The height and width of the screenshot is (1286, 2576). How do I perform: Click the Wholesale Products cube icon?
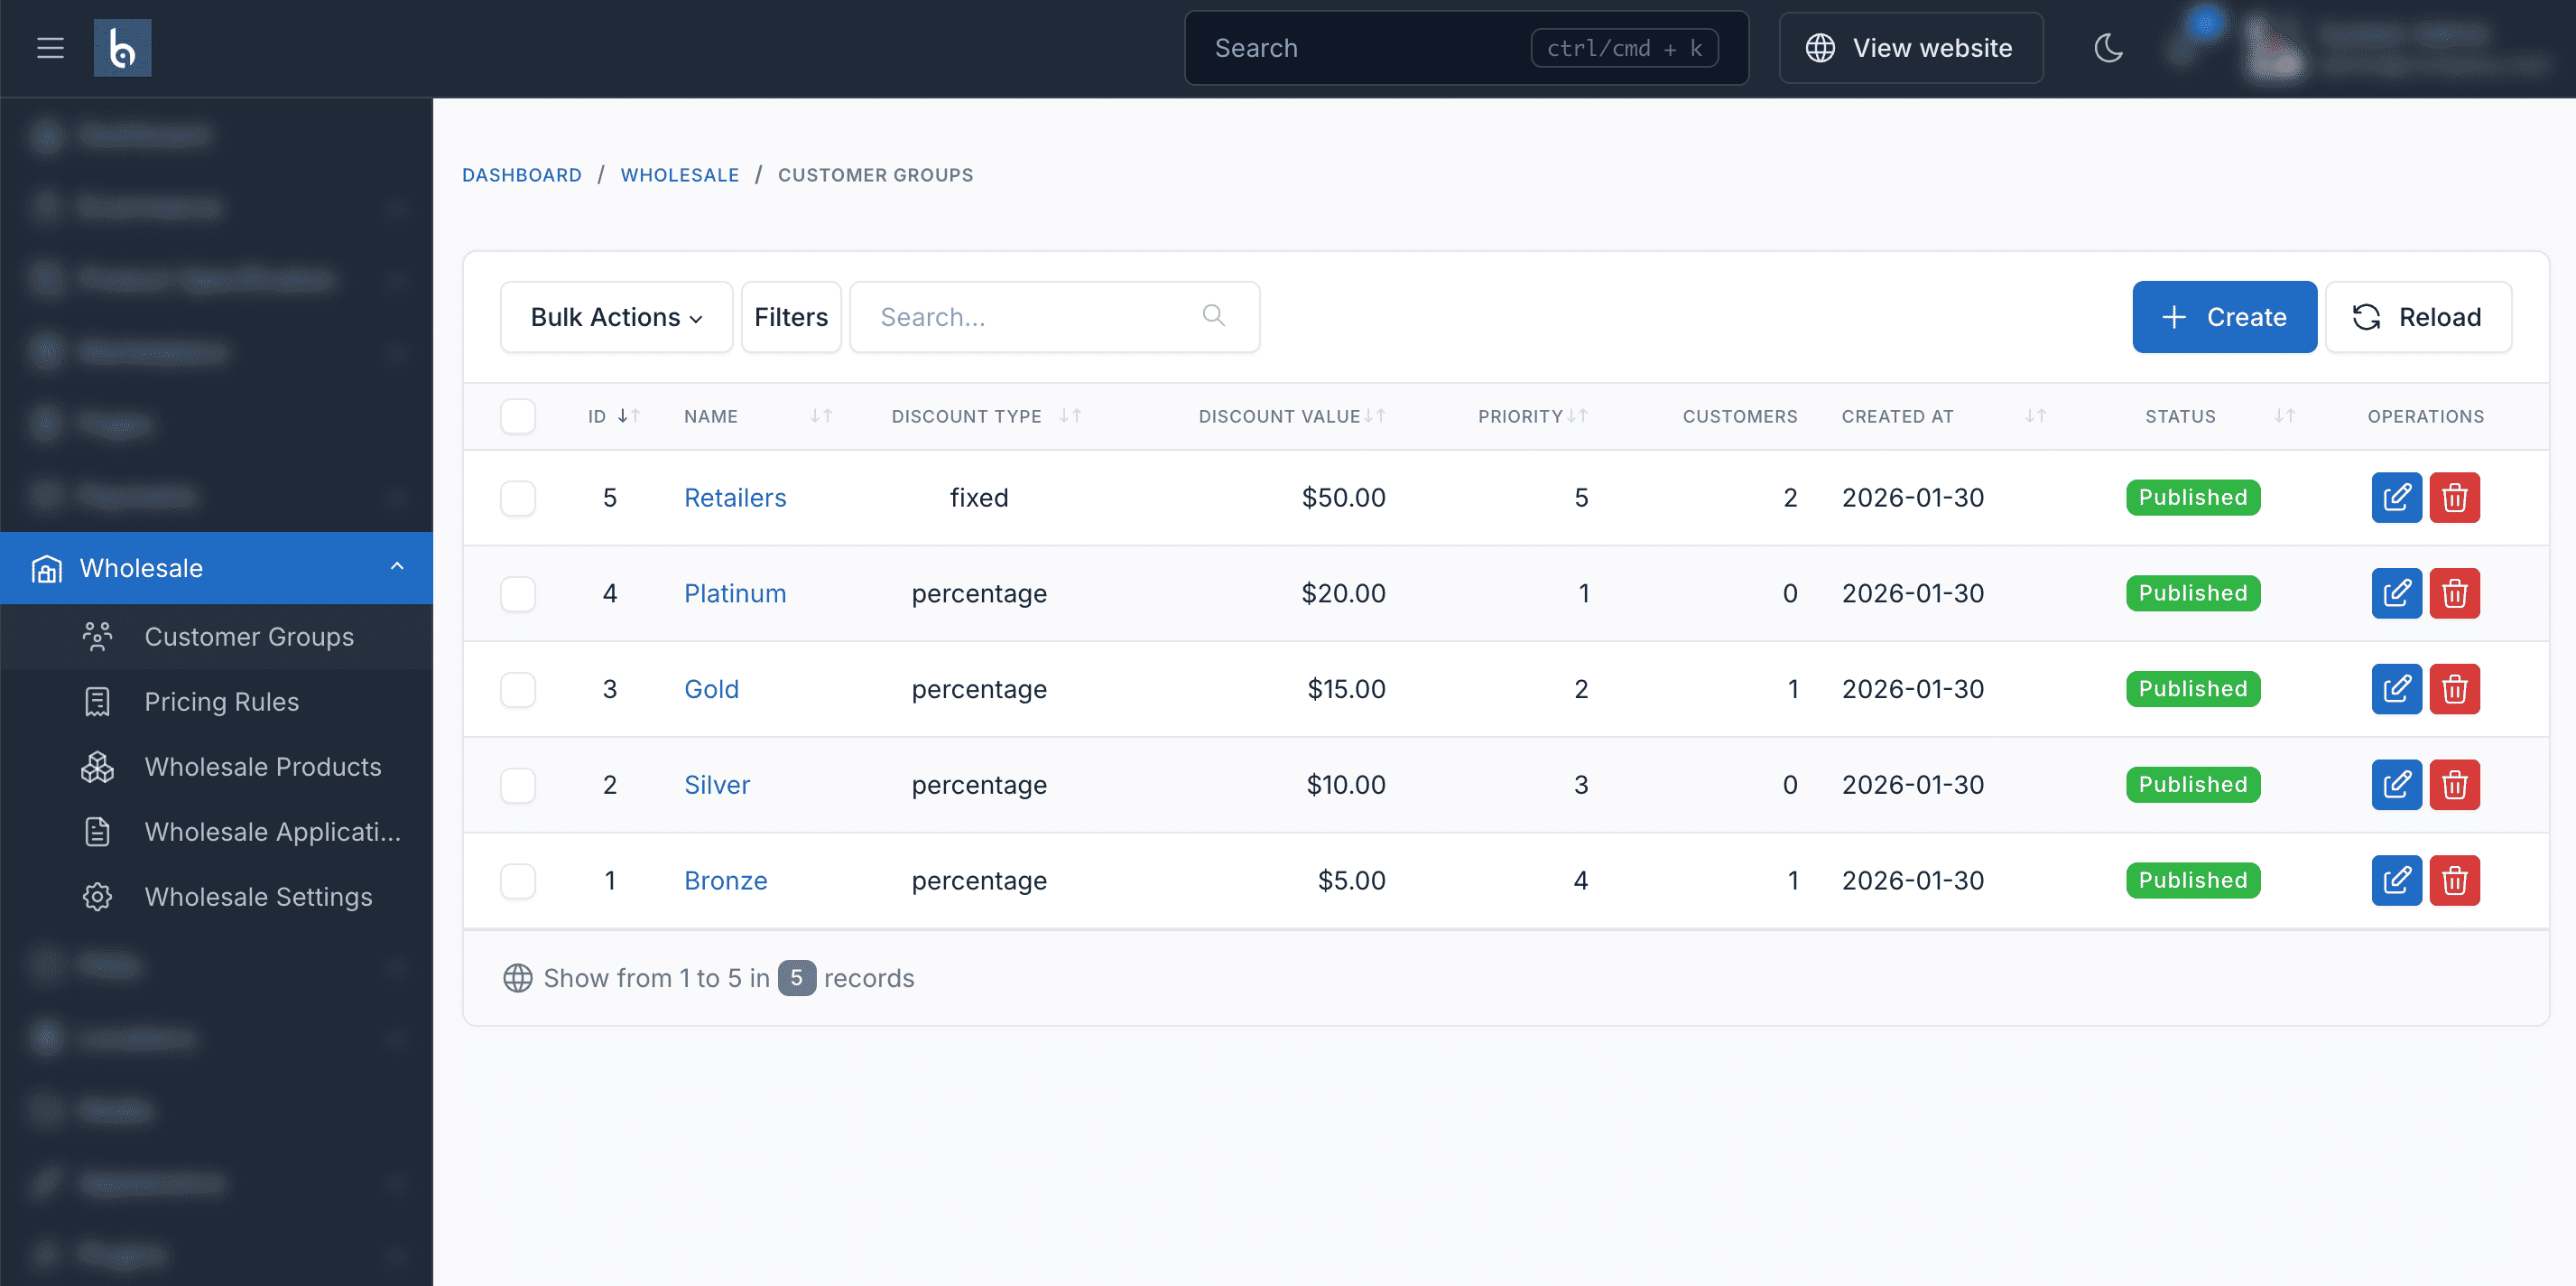(x=96, y=767)
